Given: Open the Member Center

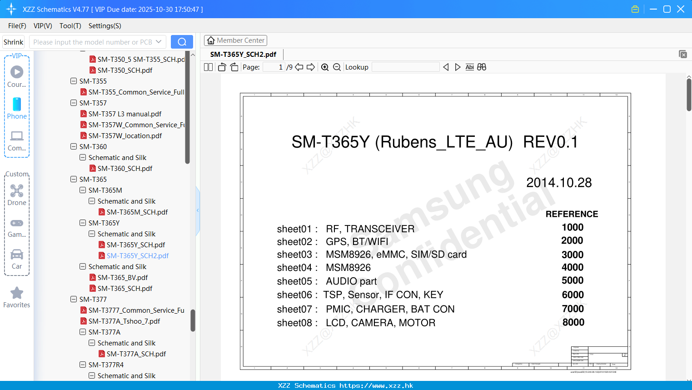Looking at the screenshot, I should tap(235, 40).
